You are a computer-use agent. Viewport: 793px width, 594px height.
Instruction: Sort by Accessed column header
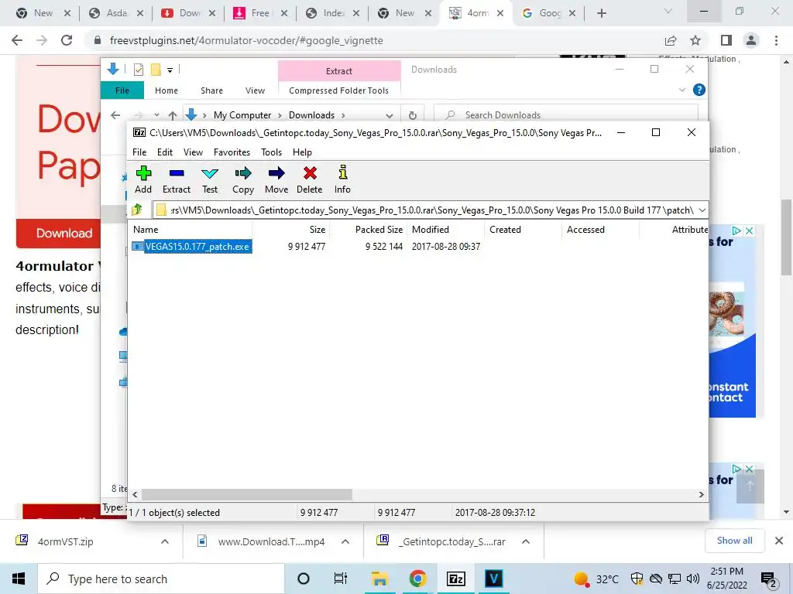(x=585, y=229)
